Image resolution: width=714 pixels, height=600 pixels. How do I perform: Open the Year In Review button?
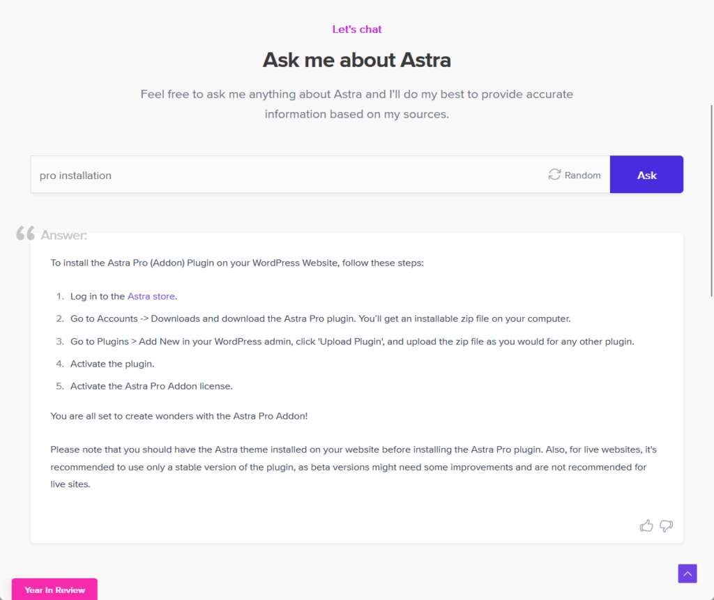[x=54, y=590]
